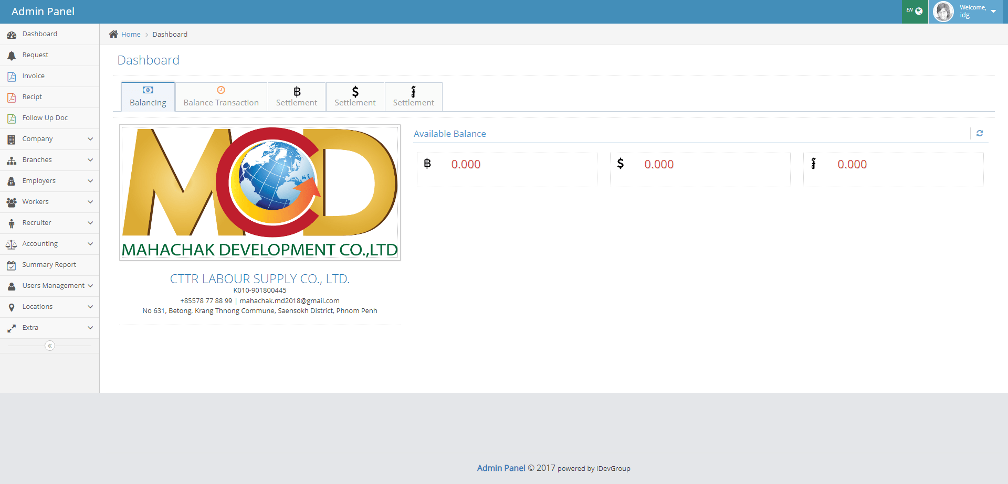Image resolution: width=1008 pixels, height=484 pixels.
Task: Click the user avatar picture
Action: [943, 12]
